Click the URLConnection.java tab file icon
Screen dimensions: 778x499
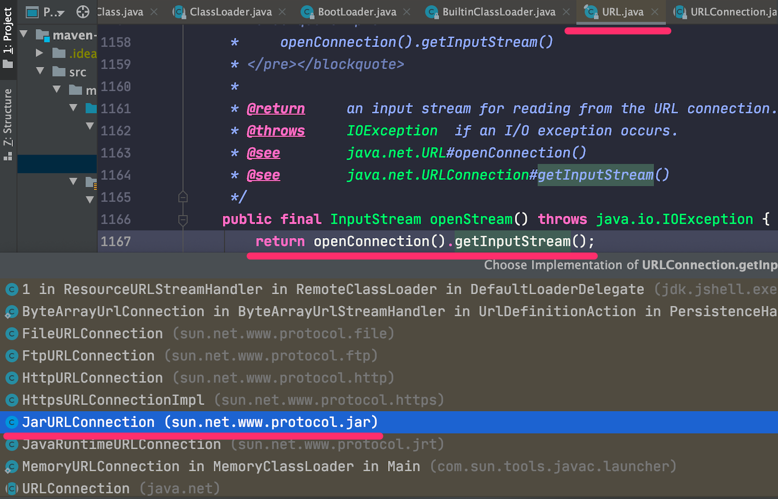click(x=680, y=12)
